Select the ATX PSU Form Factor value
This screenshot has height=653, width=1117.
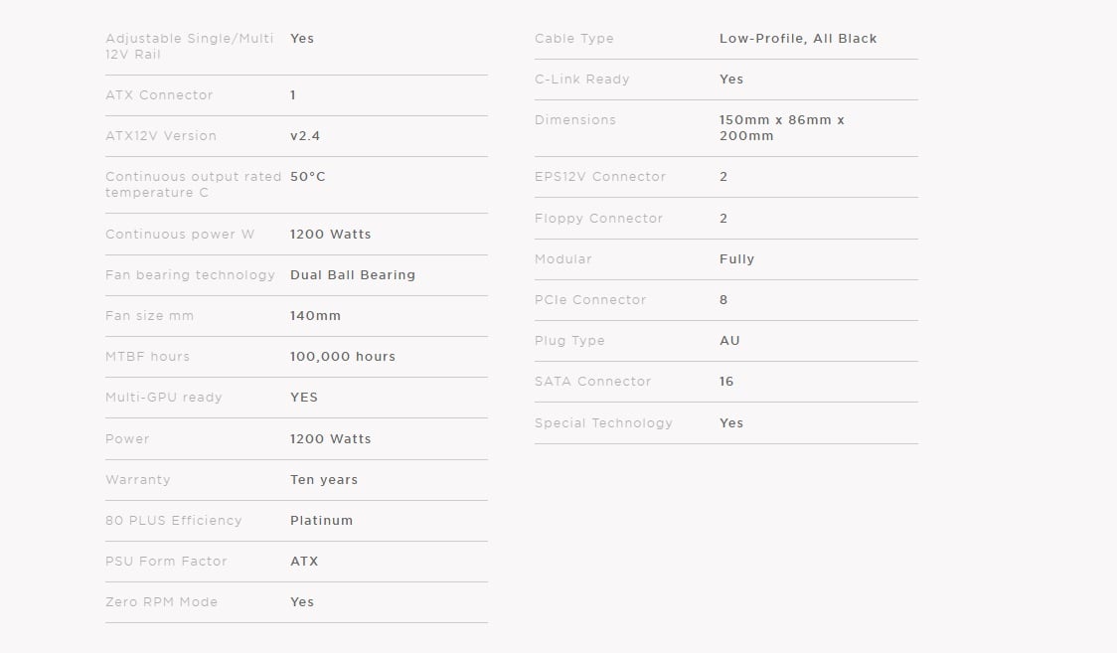coord(304,562)
